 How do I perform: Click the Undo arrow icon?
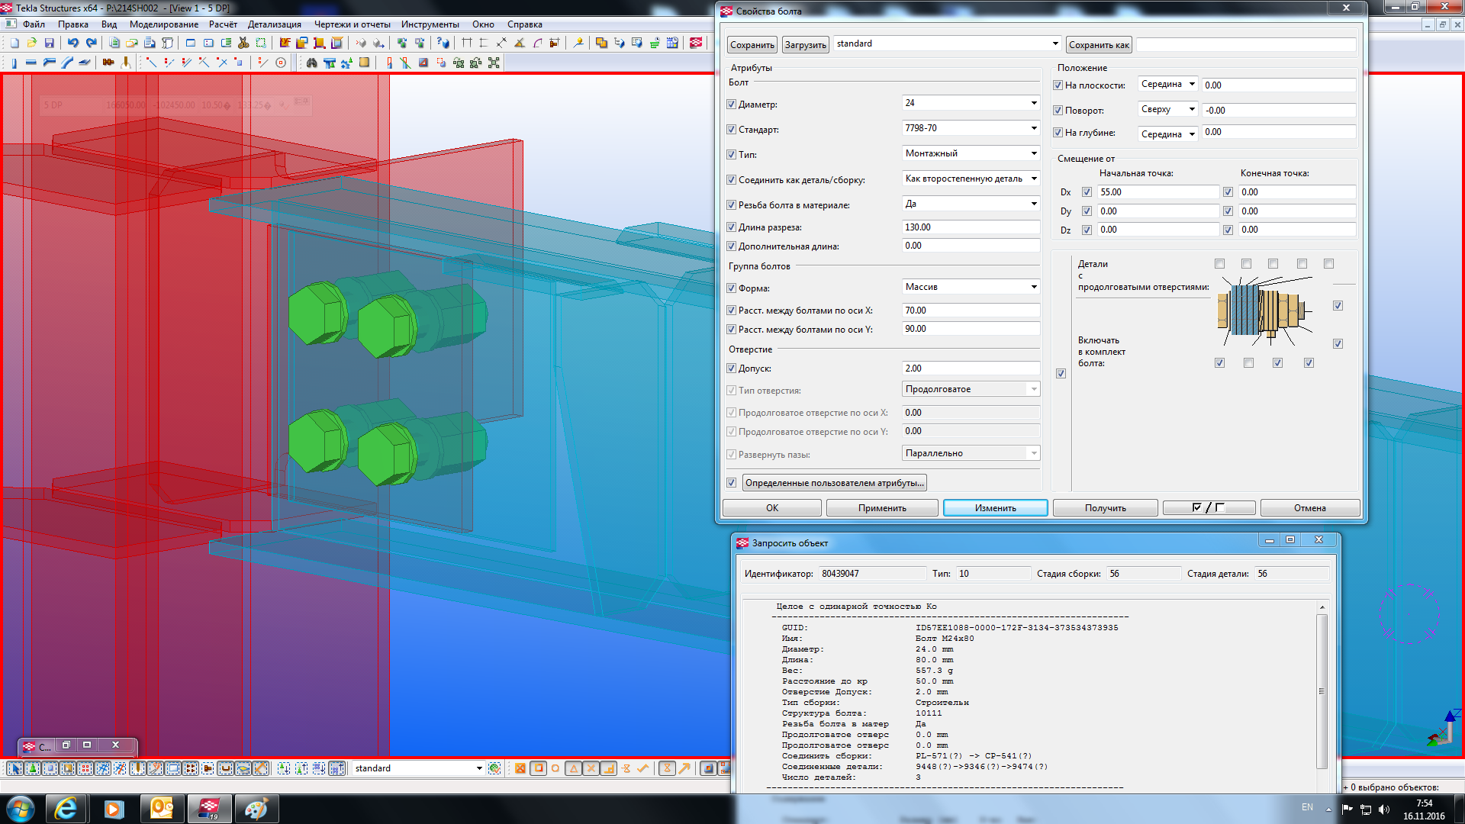point(72,43)
